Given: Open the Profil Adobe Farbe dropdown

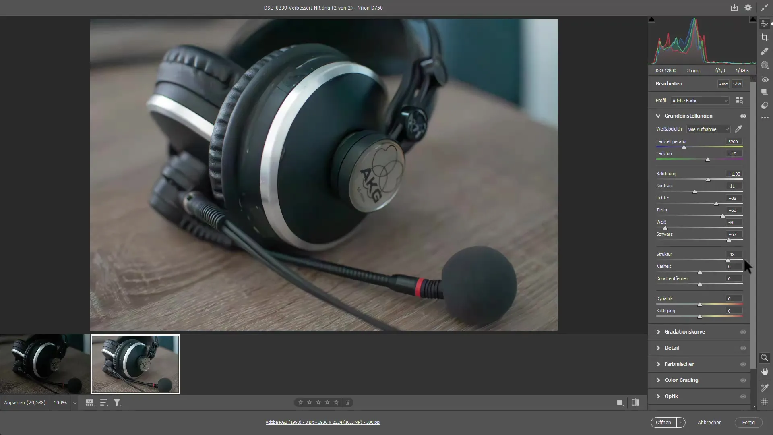Looking at the screenshot, I should (x=700, y=101).
